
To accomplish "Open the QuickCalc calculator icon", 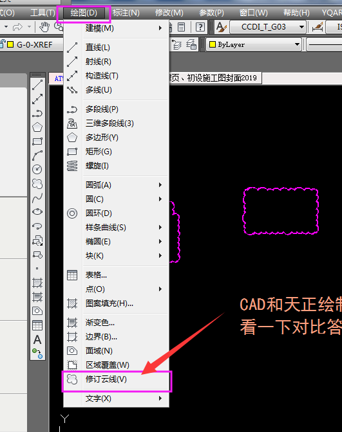I will coord(182,27).
